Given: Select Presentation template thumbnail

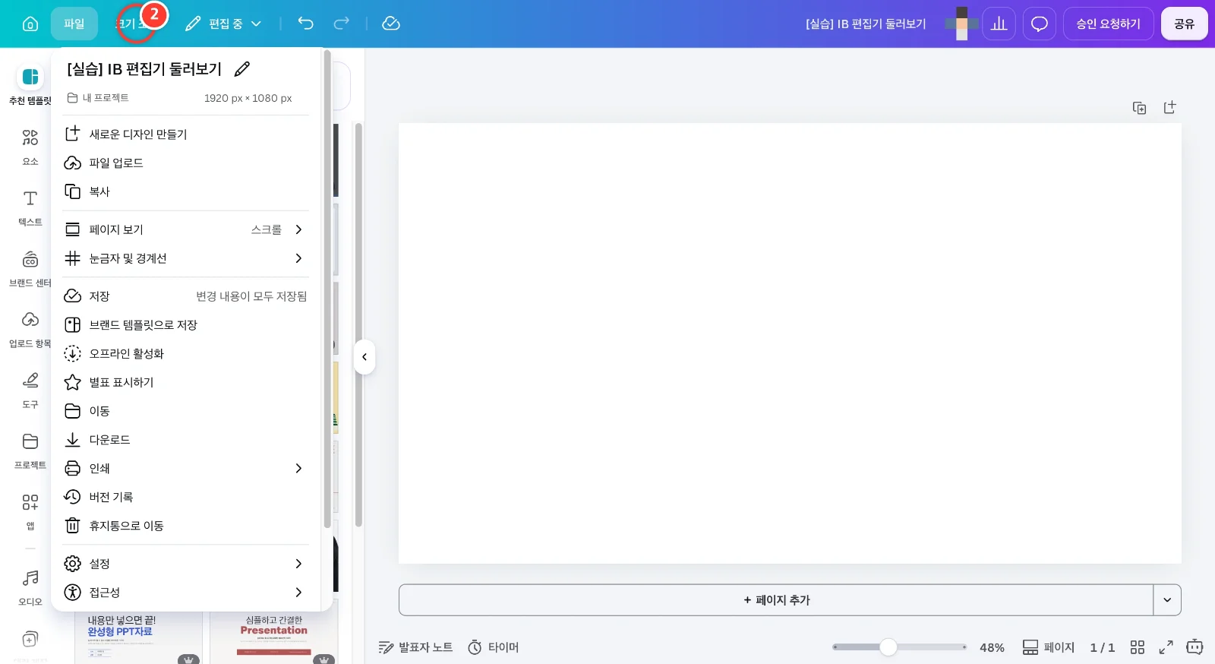Looking at the screenshot, I should point(274,638).
